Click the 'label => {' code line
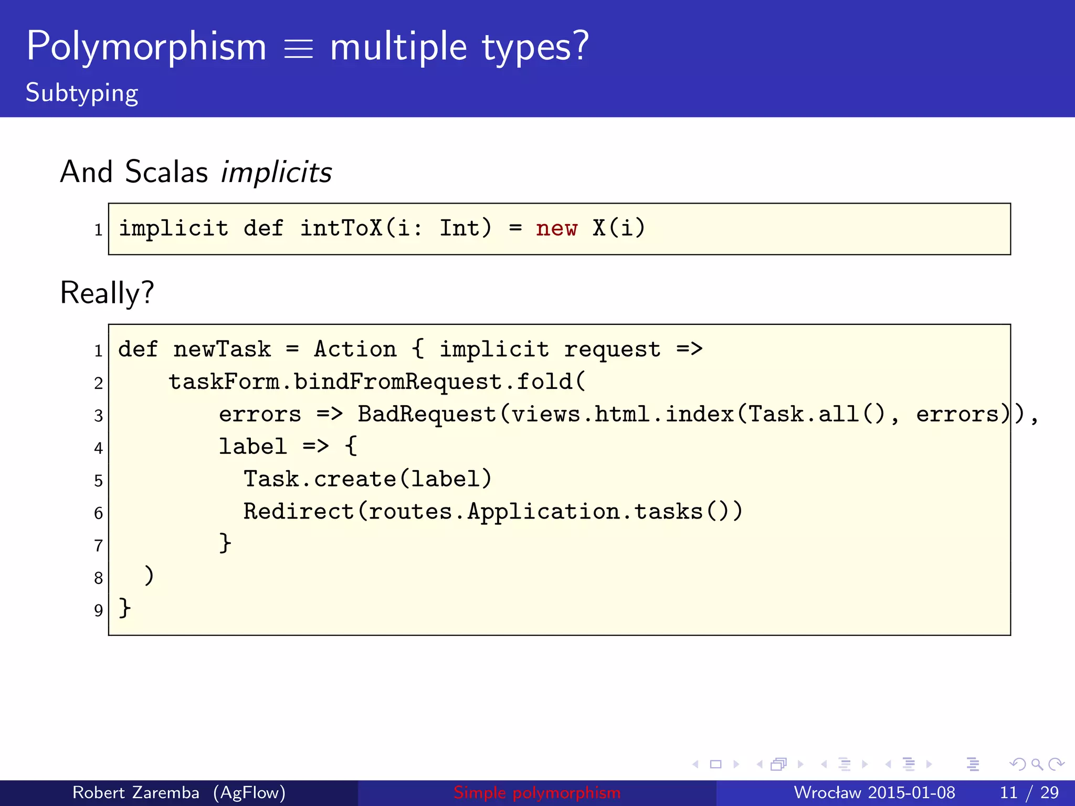The width and height of the screenshot is (1075, 806). pos(288,447)
